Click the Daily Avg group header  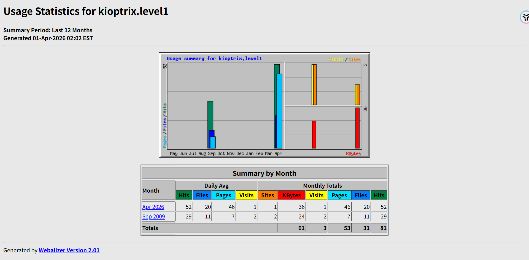tap(216, 186)
